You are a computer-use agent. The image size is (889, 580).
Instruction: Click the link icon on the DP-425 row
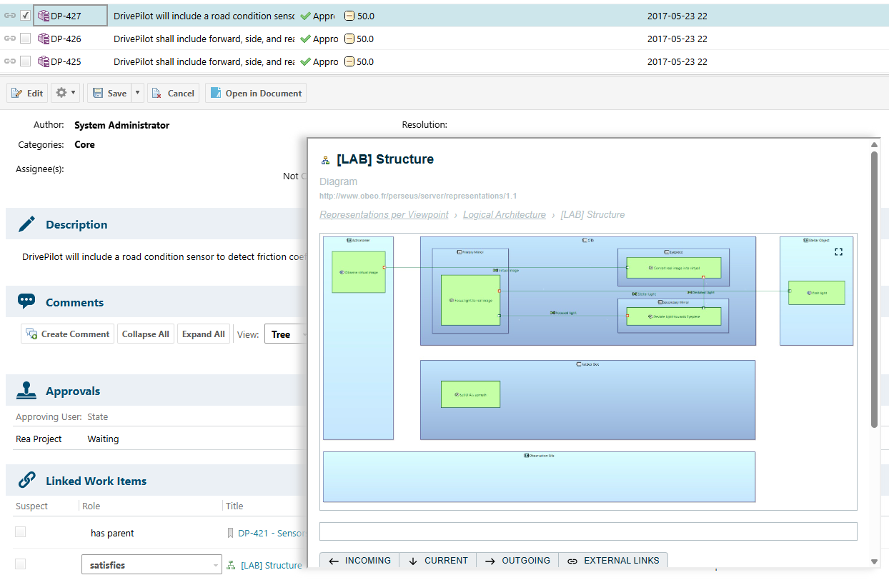click(x=10, y=61)
